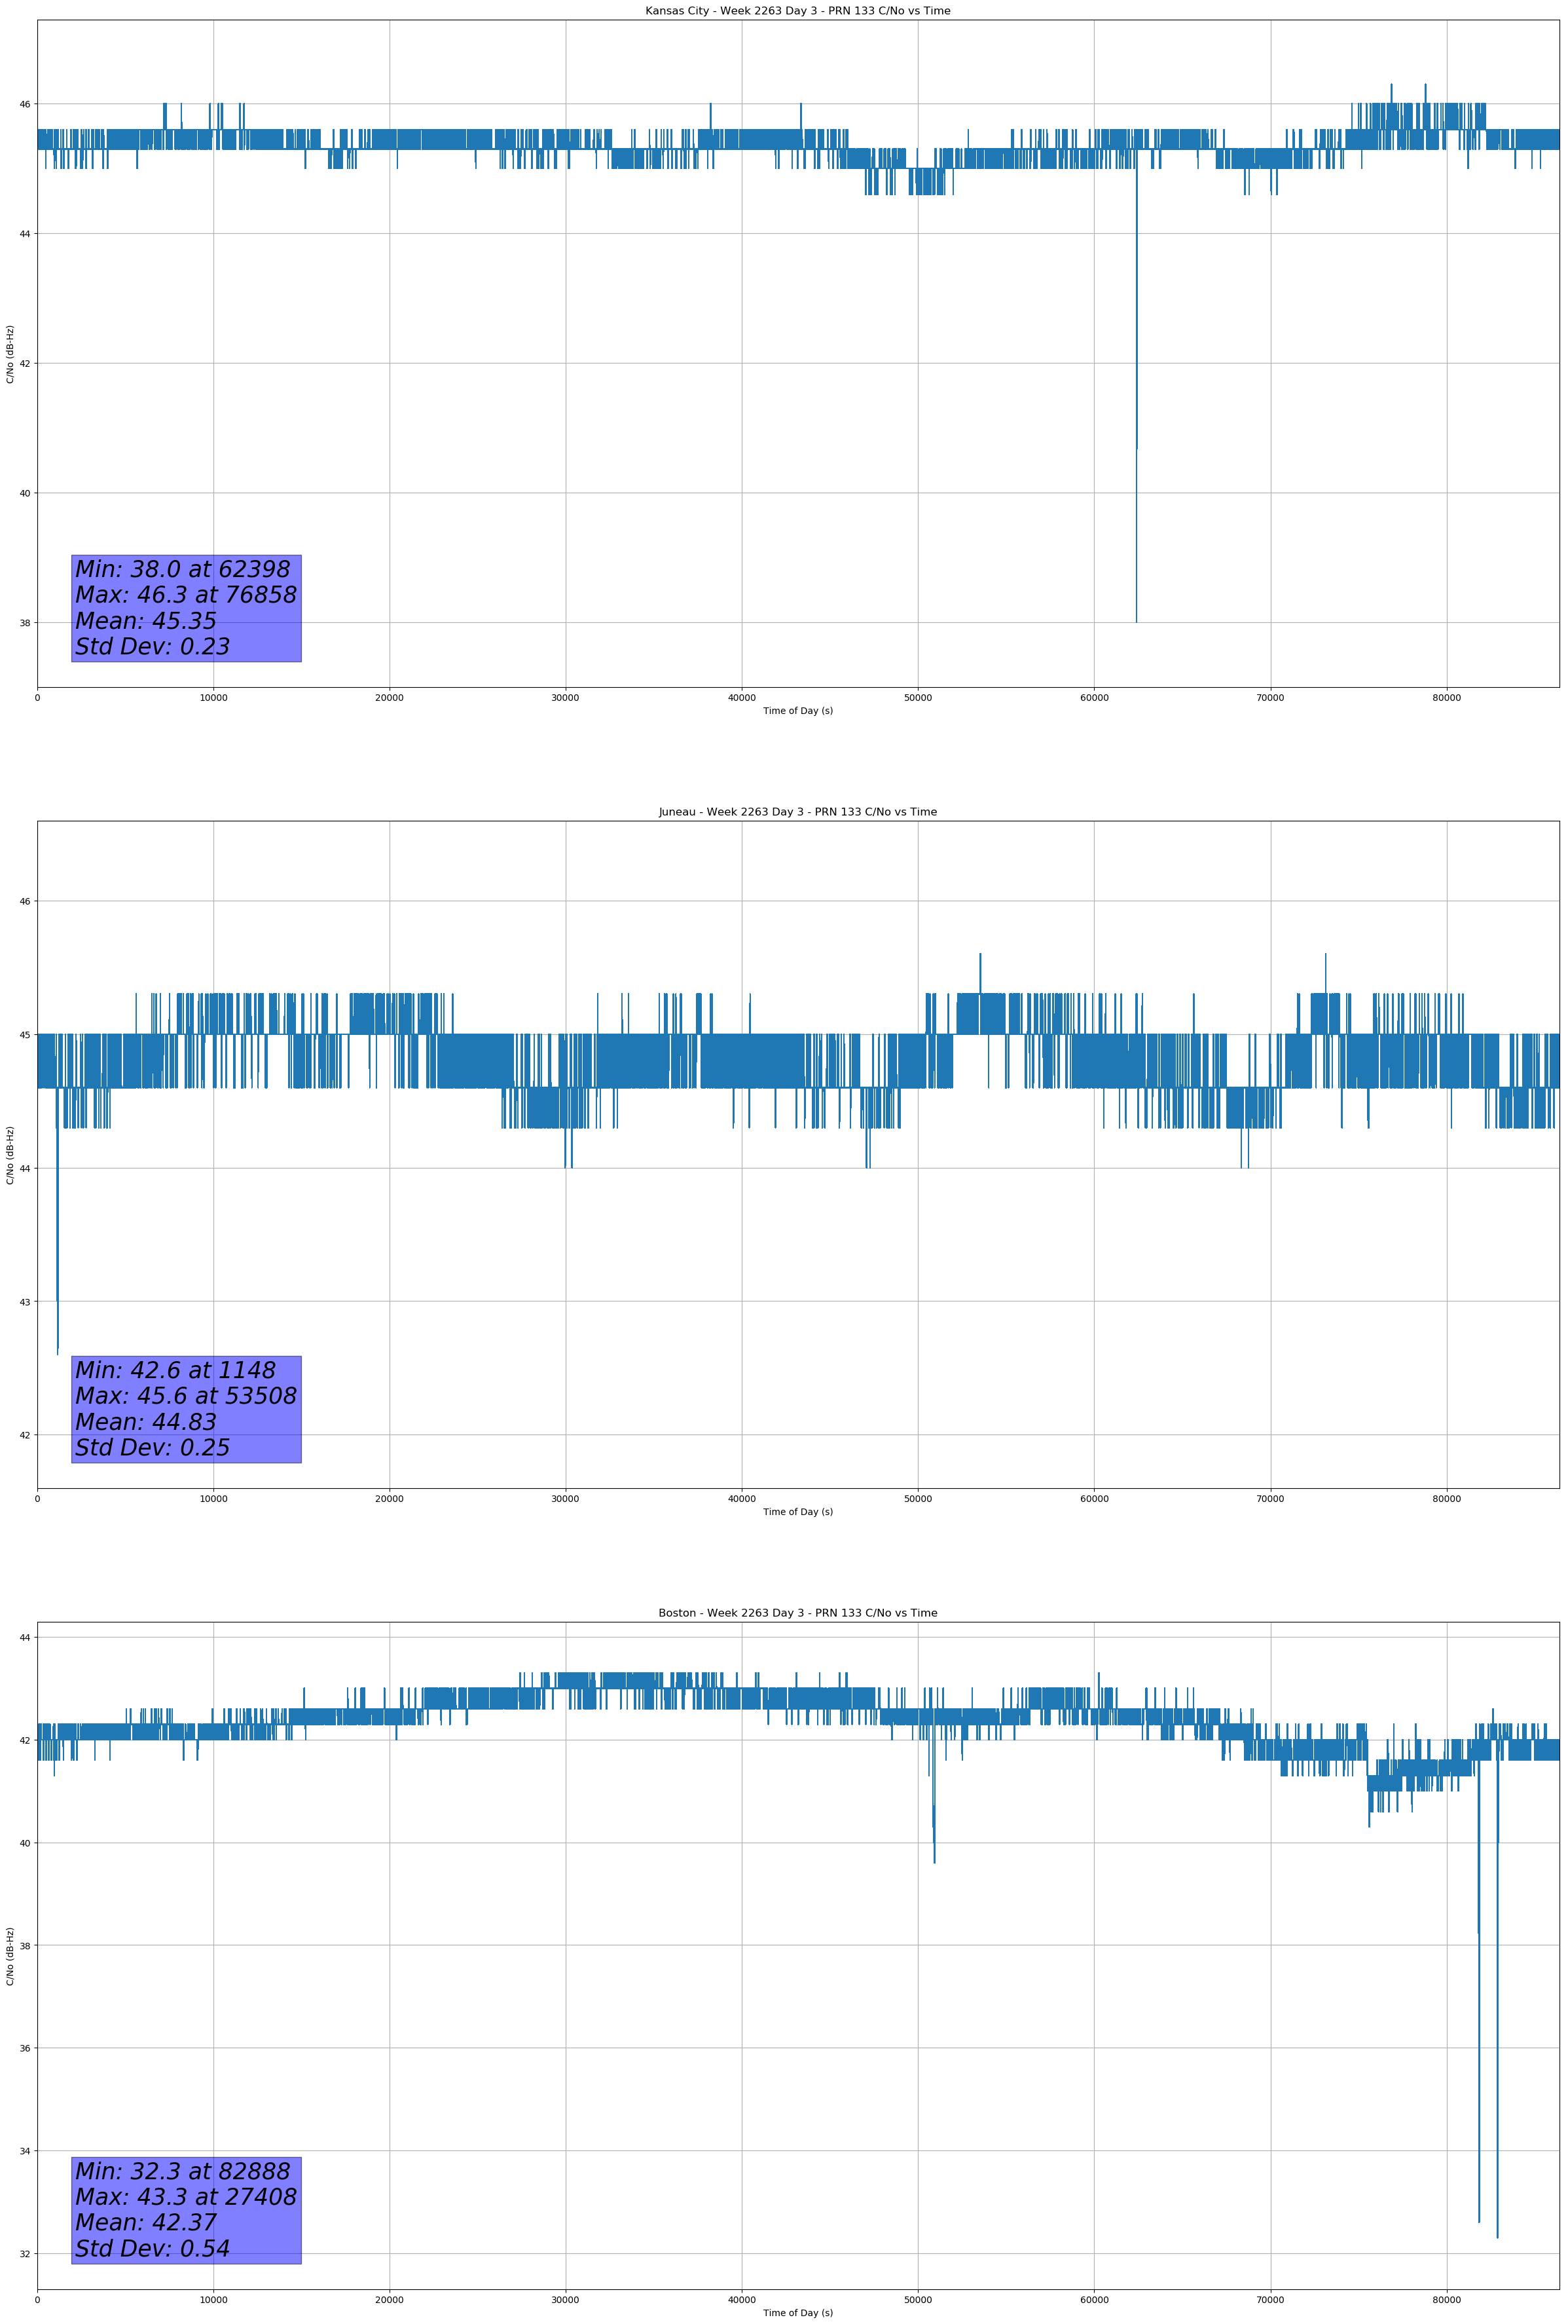Click 'Time of Day (s)' label under Kansas City plot

click(797, 711)
